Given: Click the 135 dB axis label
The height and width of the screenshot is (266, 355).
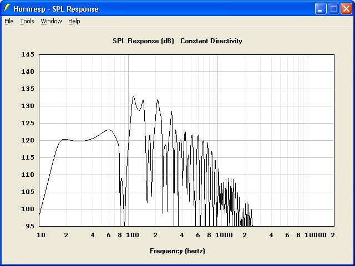Looking at the screenshot, I should [28, 89].
